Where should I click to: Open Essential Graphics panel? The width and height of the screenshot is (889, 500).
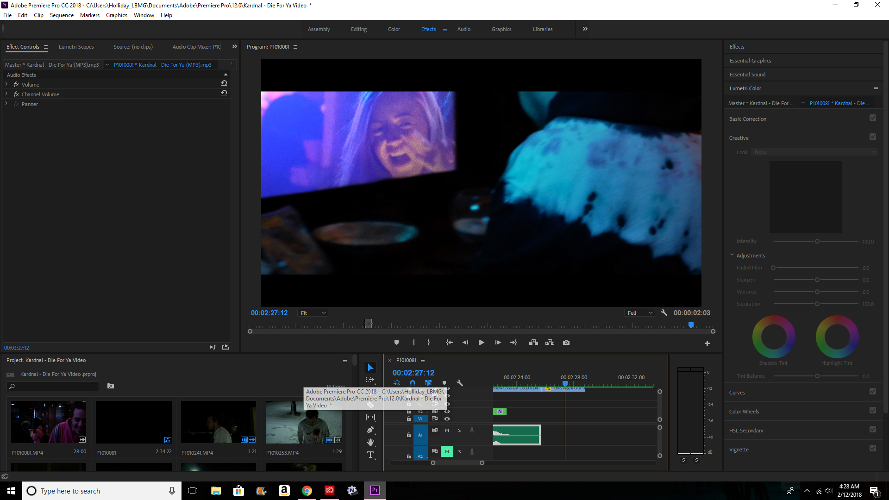point(751,61)
